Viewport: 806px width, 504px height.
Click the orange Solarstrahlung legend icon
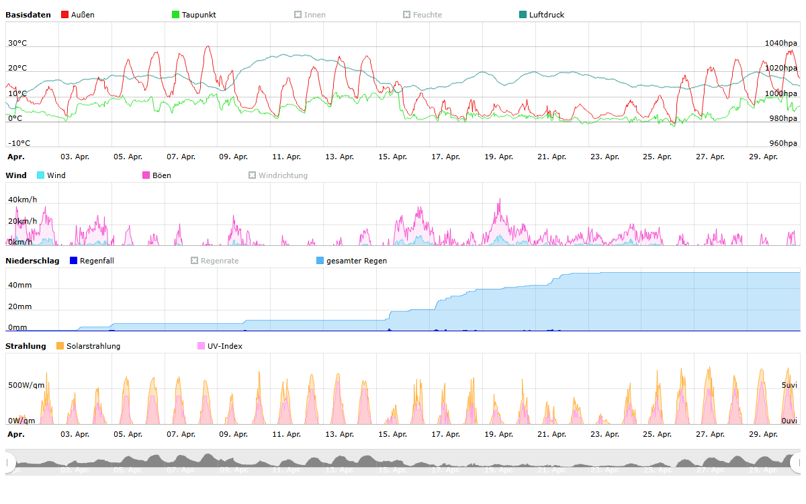60,346
